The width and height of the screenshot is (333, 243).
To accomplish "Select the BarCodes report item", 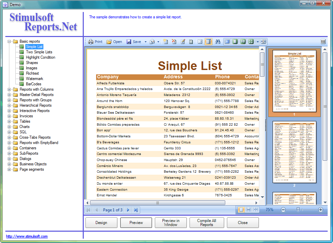I will [34, 84].
